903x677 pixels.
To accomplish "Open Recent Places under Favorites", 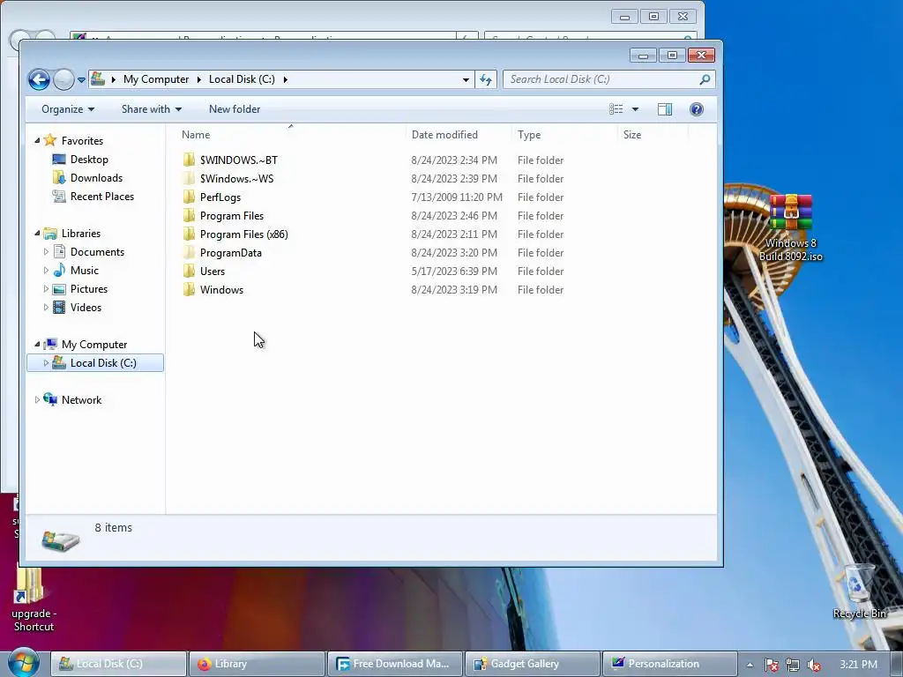I will click(102, 197).
